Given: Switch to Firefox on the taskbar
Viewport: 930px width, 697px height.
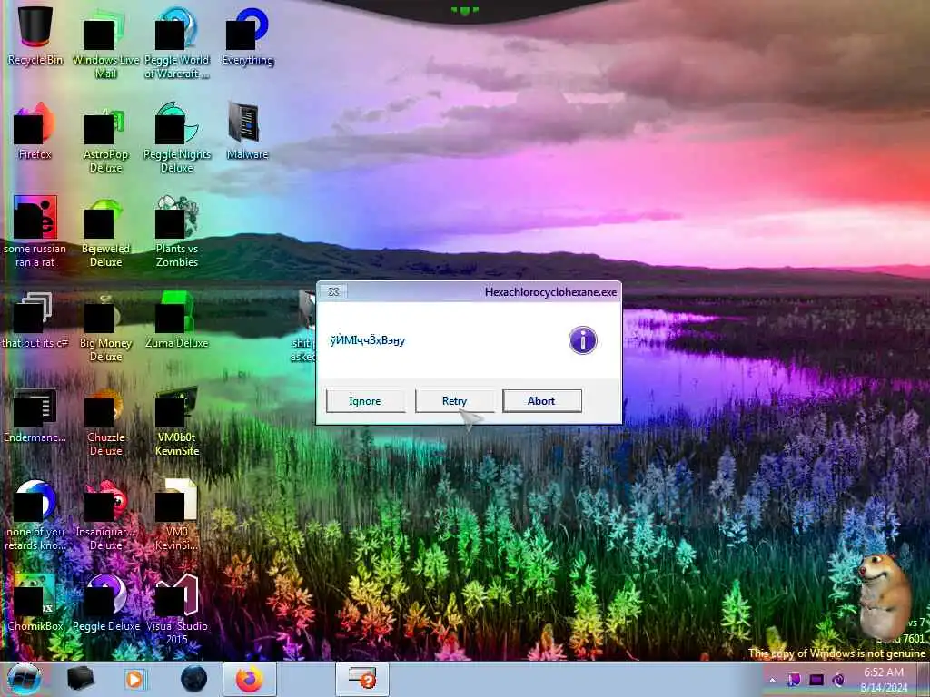Looking at the screenshot, I should click(249, 679).
